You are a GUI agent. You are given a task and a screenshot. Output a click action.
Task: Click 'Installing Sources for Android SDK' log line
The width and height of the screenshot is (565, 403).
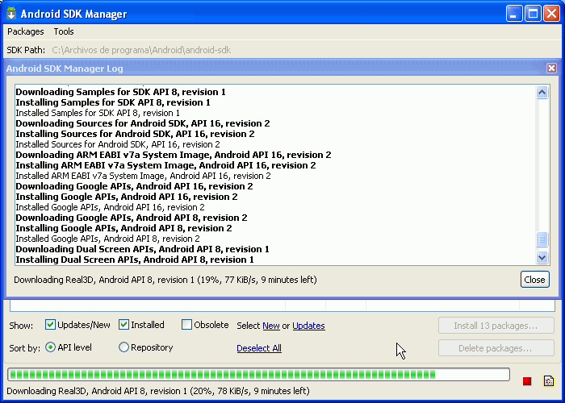[x=135, y=134]
